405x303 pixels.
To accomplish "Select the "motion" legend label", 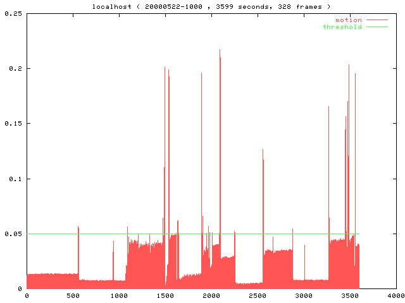I will (348, 20).
